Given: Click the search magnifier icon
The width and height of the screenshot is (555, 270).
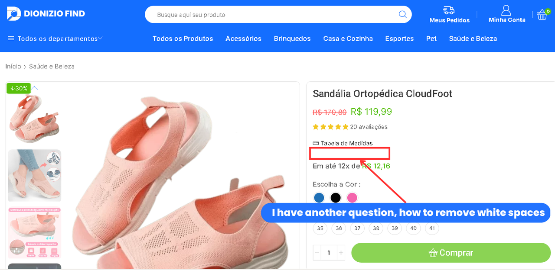Looking at the screenshot, I should coord(402,15).
